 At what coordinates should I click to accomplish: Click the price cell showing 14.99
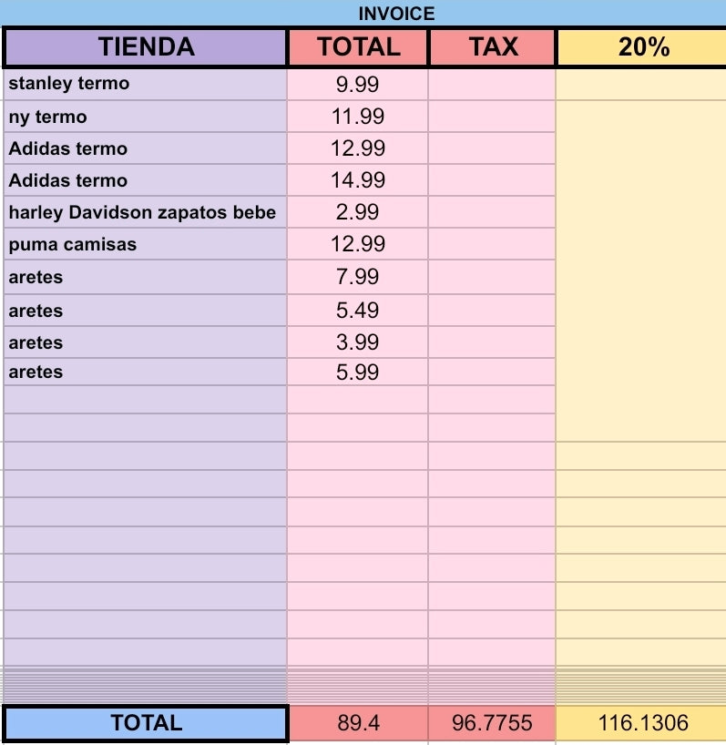pyautogui.click(x=358, y=180)
